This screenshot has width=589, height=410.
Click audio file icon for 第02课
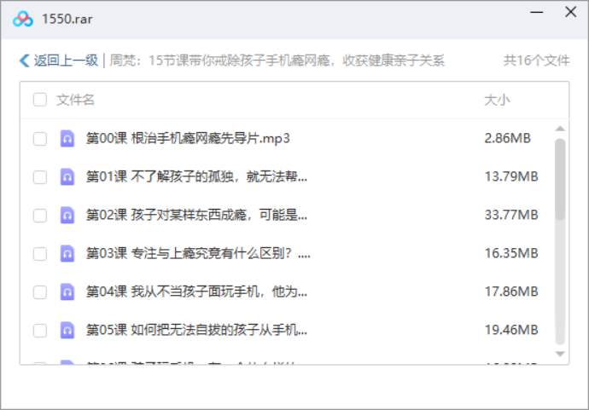[67, 215]
